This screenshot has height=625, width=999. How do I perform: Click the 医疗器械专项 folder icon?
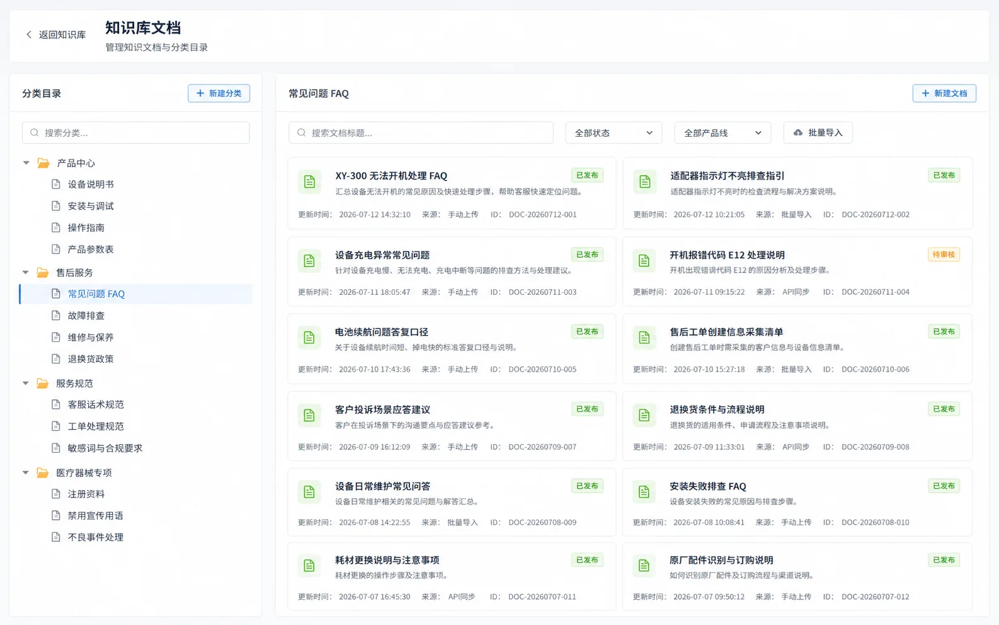43,473
